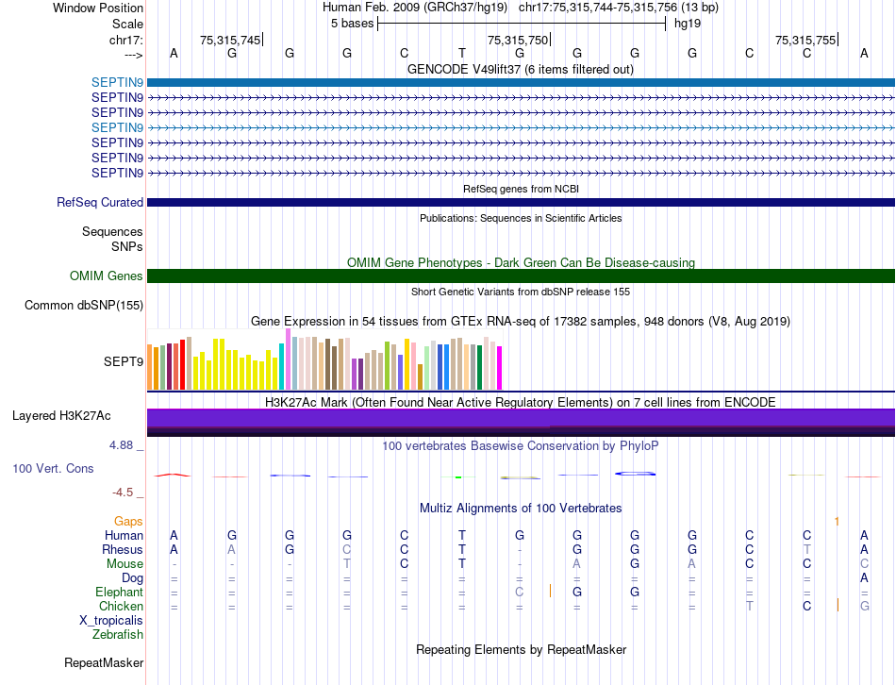Open the OMIM Genes track label
Image resolution: width=896 pixels, height=685 pixels.
click(106, 276)
